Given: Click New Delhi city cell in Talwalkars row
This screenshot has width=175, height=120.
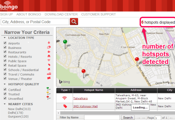Looking at the screenshot, I should tap(164, 98).
